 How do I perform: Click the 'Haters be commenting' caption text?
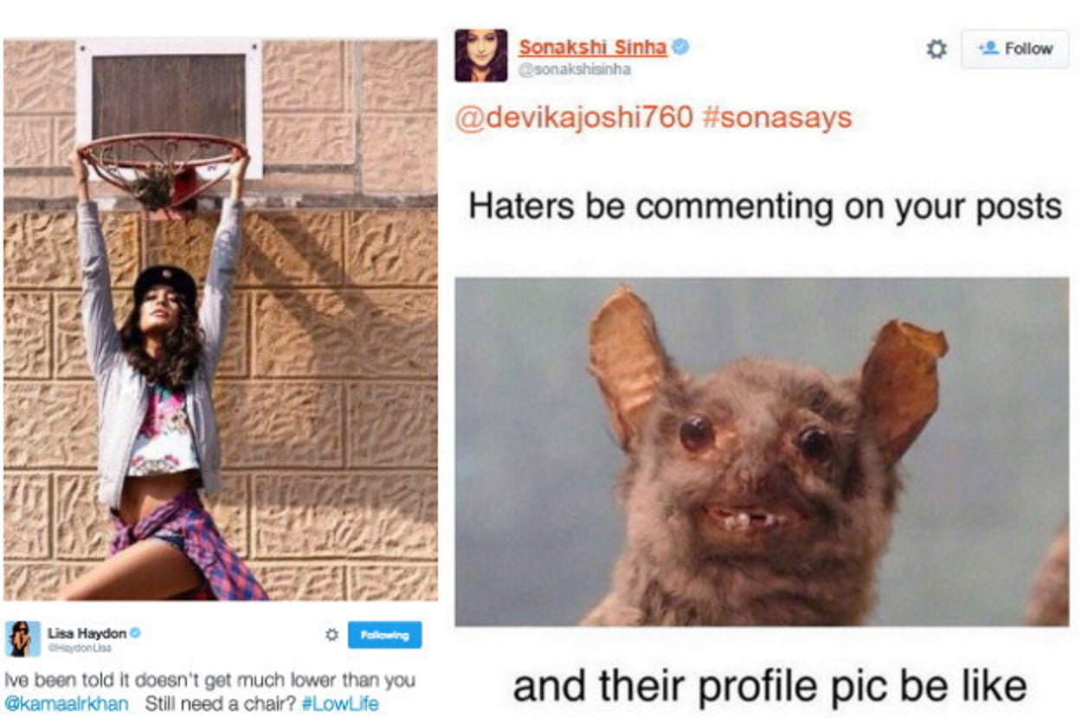(764, 208)
